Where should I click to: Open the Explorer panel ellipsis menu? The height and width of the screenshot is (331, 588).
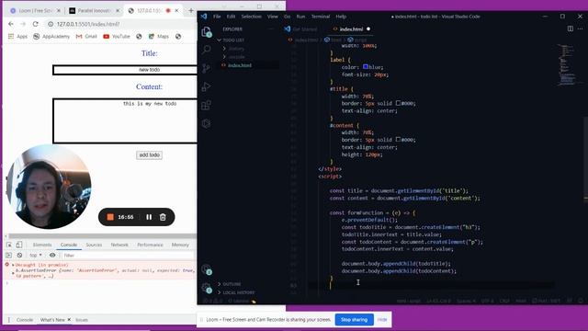(x=271, y=29)
